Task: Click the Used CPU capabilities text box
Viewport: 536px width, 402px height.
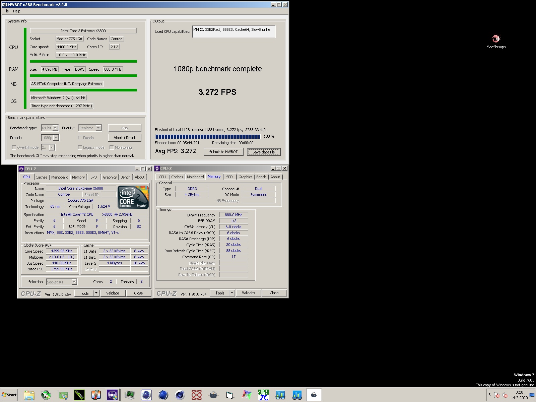Action: 233,32
